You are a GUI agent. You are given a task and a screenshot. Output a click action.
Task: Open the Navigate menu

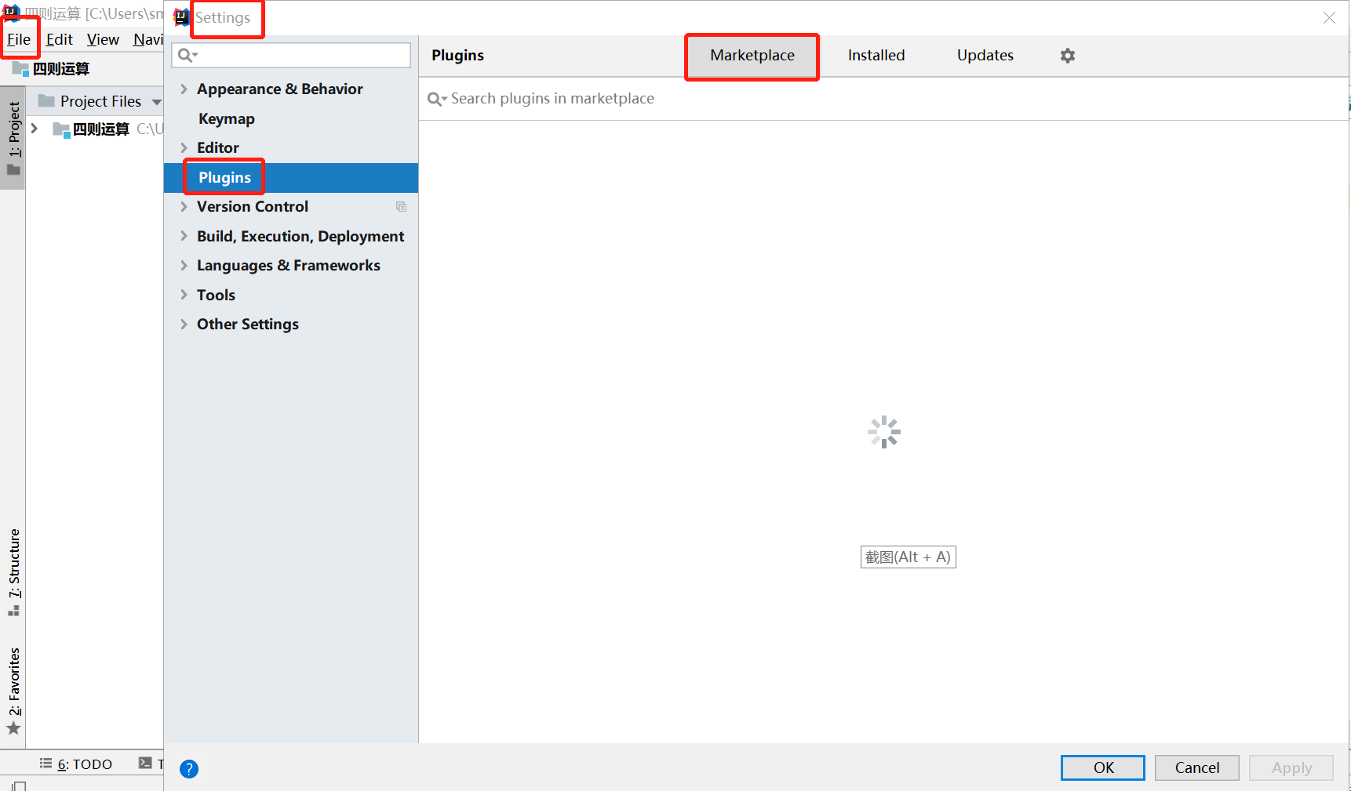[147, 40]
